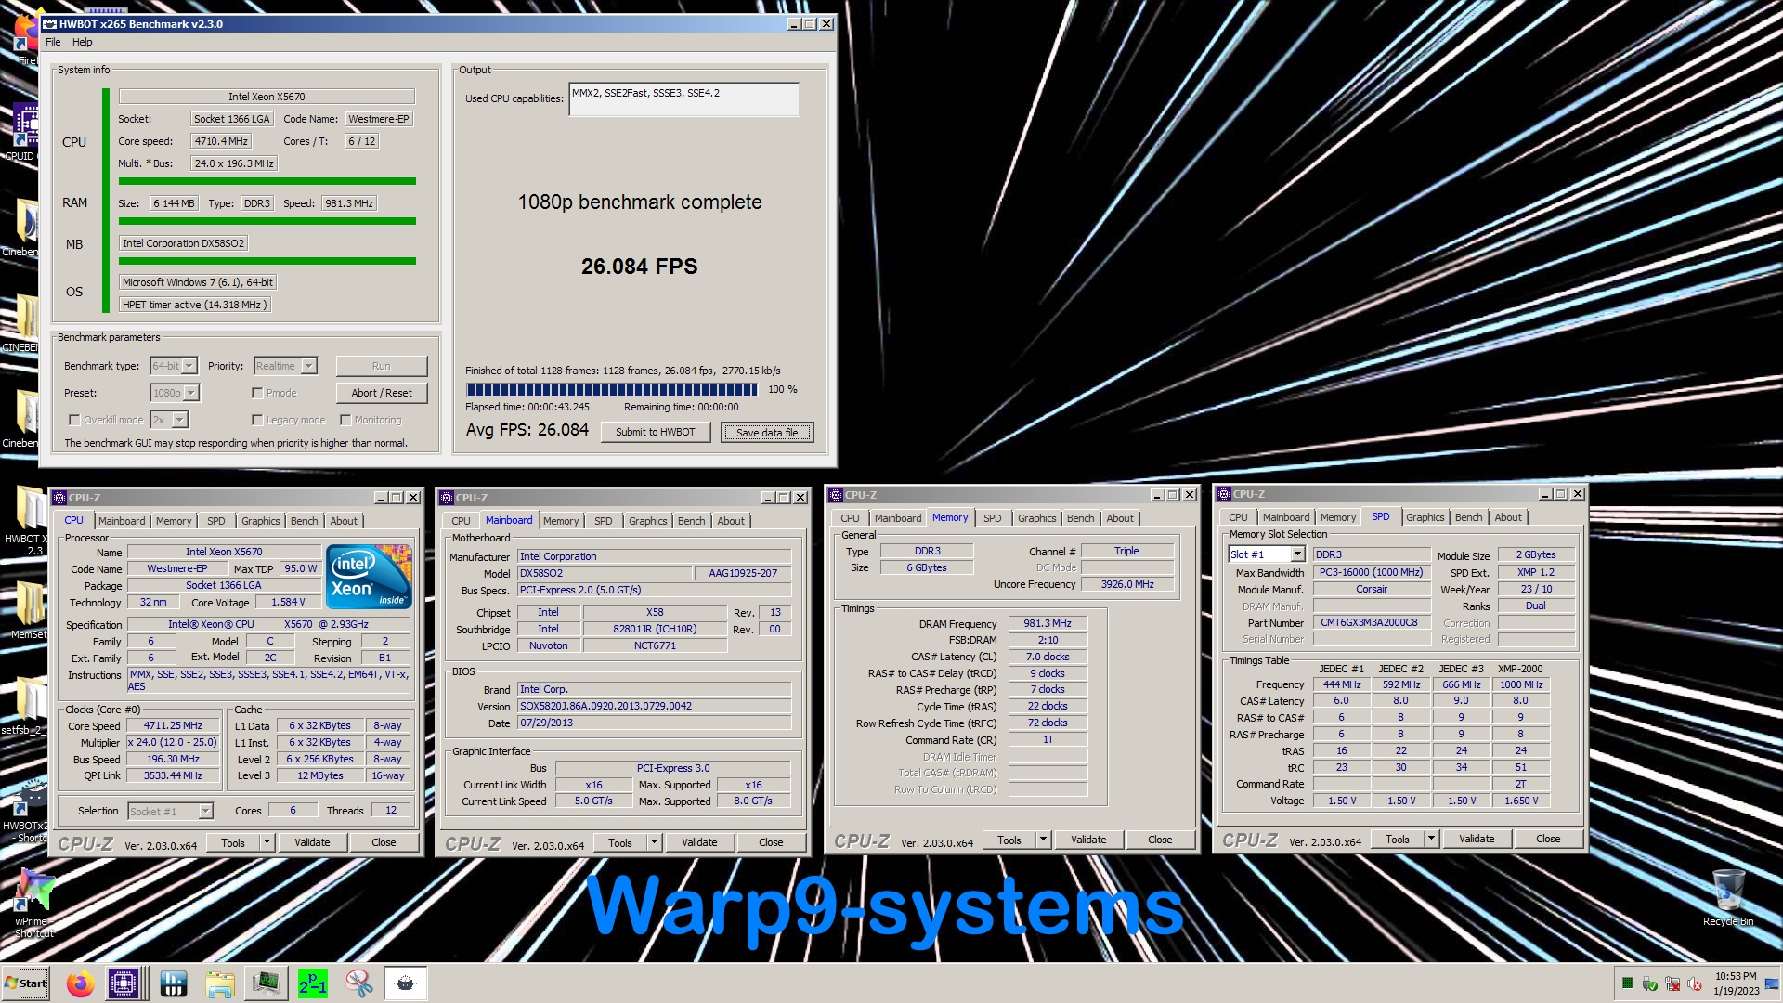The height and width of the screenshot is (1003, 1783).
Task: Enable Overkill mode checkbox
Action: (x=74, y=420)
